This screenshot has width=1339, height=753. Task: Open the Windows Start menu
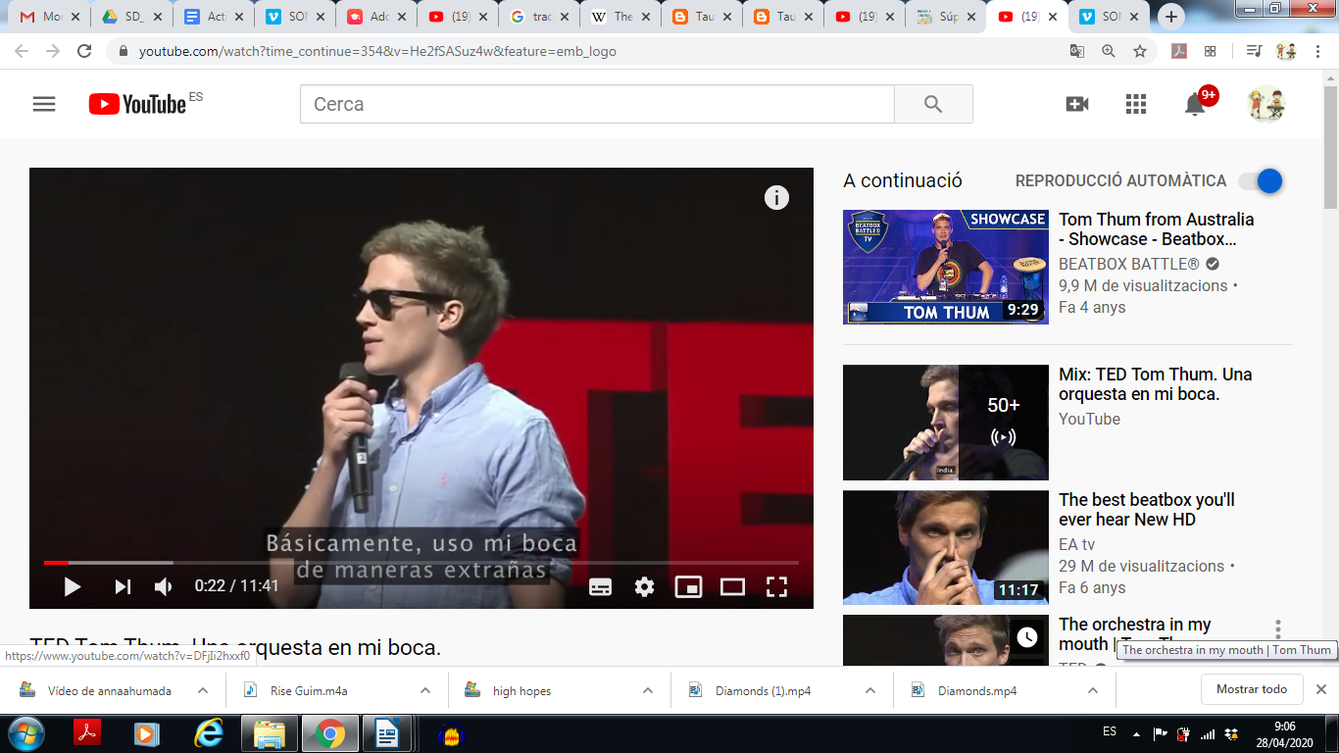pos(26,733)
